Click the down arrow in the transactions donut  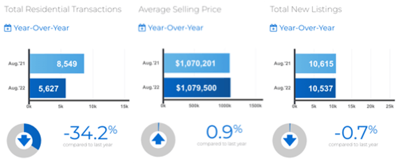[x=24, y=141]
